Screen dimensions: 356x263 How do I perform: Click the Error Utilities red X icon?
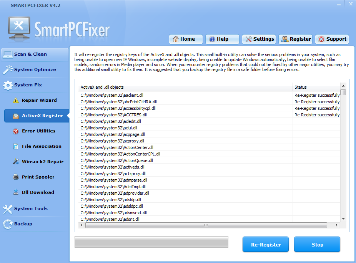pos(16,131)
